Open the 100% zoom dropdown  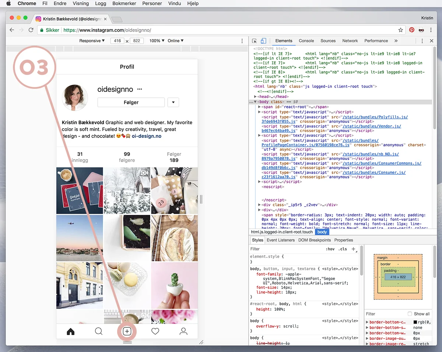click(x=157, y=41)
